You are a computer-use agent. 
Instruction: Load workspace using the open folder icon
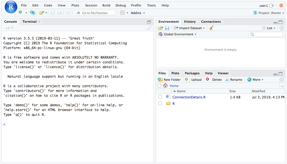tap(160, 28)
